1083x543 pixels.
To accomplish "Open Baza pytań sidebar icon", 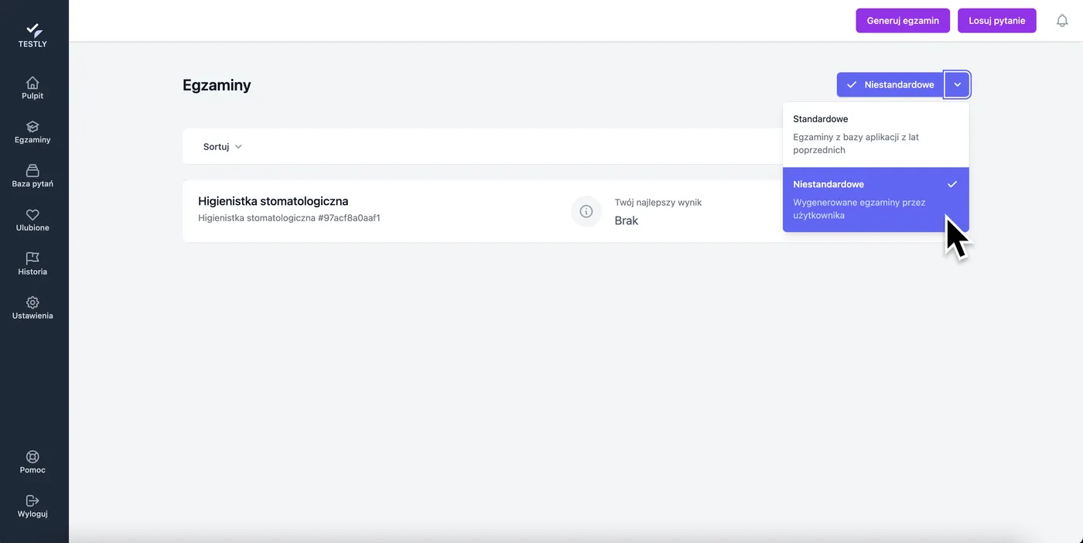I will click(x=32, y=171).
